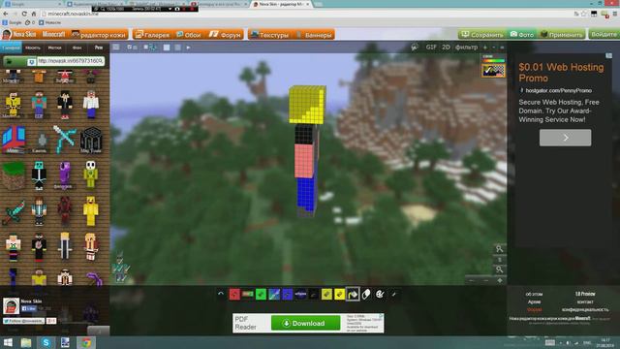Open the Галерея tab in left panel
Screen dimensions: 620x349
point(11,48)
